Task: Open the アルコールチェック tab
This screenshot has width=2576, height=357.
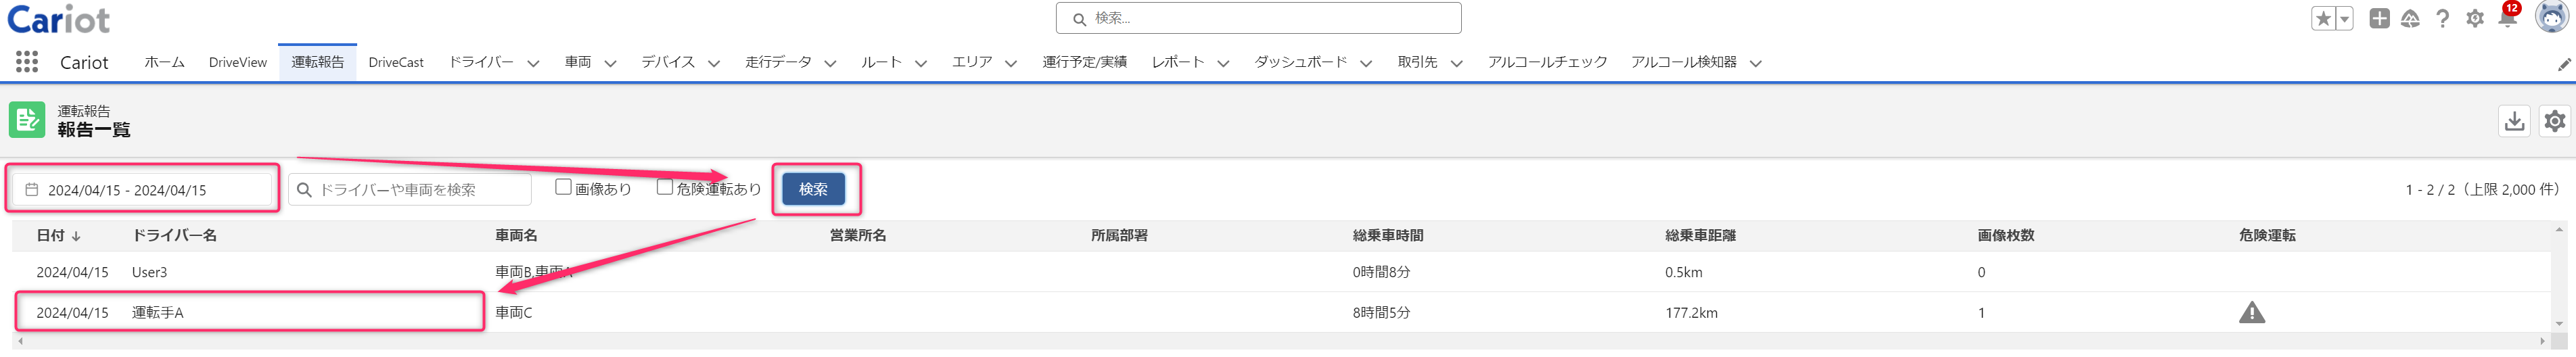Action: pyautogui.click(x=1547, y=62)
